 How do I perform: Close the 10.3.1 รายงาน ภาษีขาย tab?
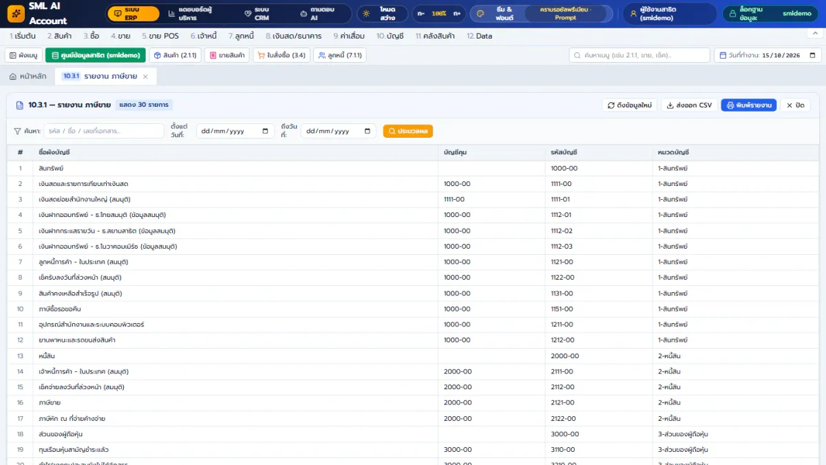(x=145, y=76)
